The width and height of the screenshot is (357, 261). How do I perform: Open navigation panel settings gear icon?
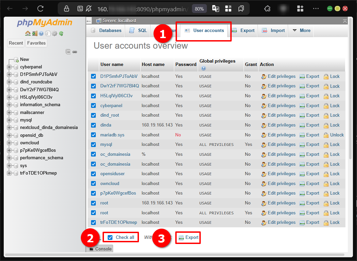click(x=54, y=33)
